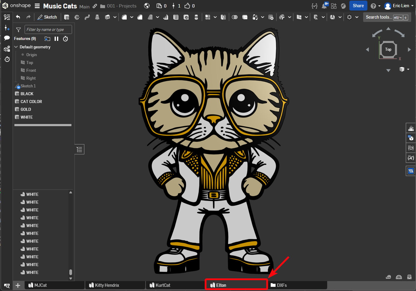Select the Revolve tool
Image resolution: width=416 pixels, height=291 pixels.
[x=77, y=17]
